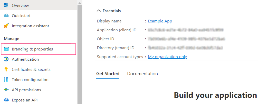
Task: Click the Build your application heading
Action: coord(215,95)
